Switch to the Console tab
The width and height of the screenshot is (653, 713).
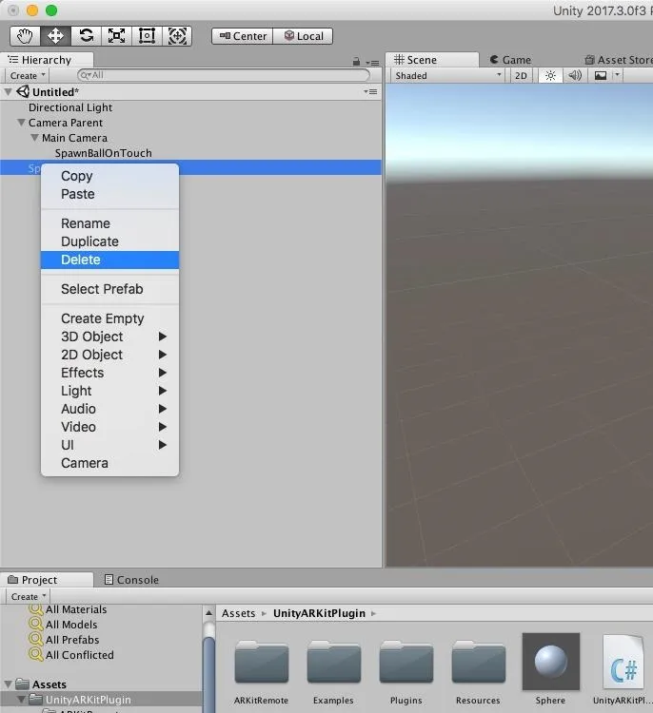click(x=131, y=580)
